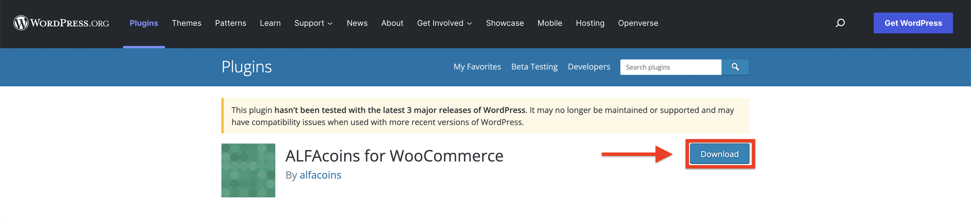The width and height of the screenshot is (971, 217).
Task: Click the Plugins heading link
Action: click(x=246, y=67)
